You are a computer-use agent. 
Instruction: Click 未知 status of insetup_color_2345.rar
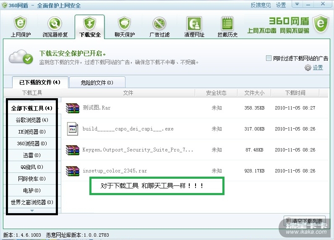[x=217, y=171]
